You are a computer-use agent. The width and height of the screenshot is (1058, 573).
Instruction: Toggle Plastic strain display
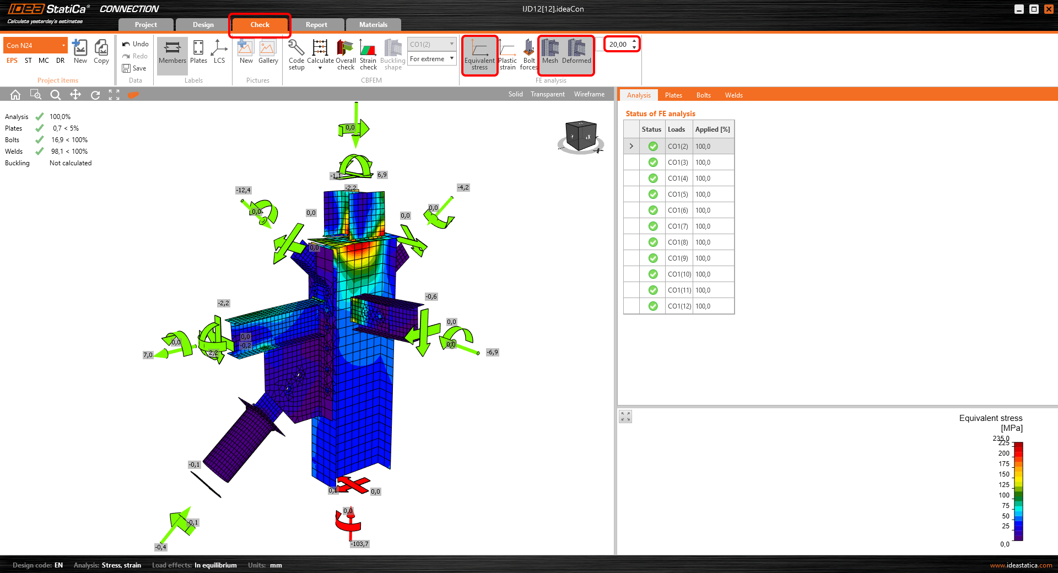point(508,55)
